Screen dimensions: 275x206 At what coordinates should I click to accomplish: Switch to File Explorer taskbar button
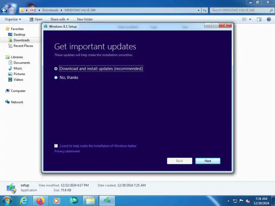point(90,201)
